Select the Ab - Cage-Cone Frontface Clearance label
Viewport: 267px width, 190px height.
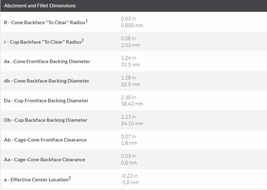coord(45,140)
